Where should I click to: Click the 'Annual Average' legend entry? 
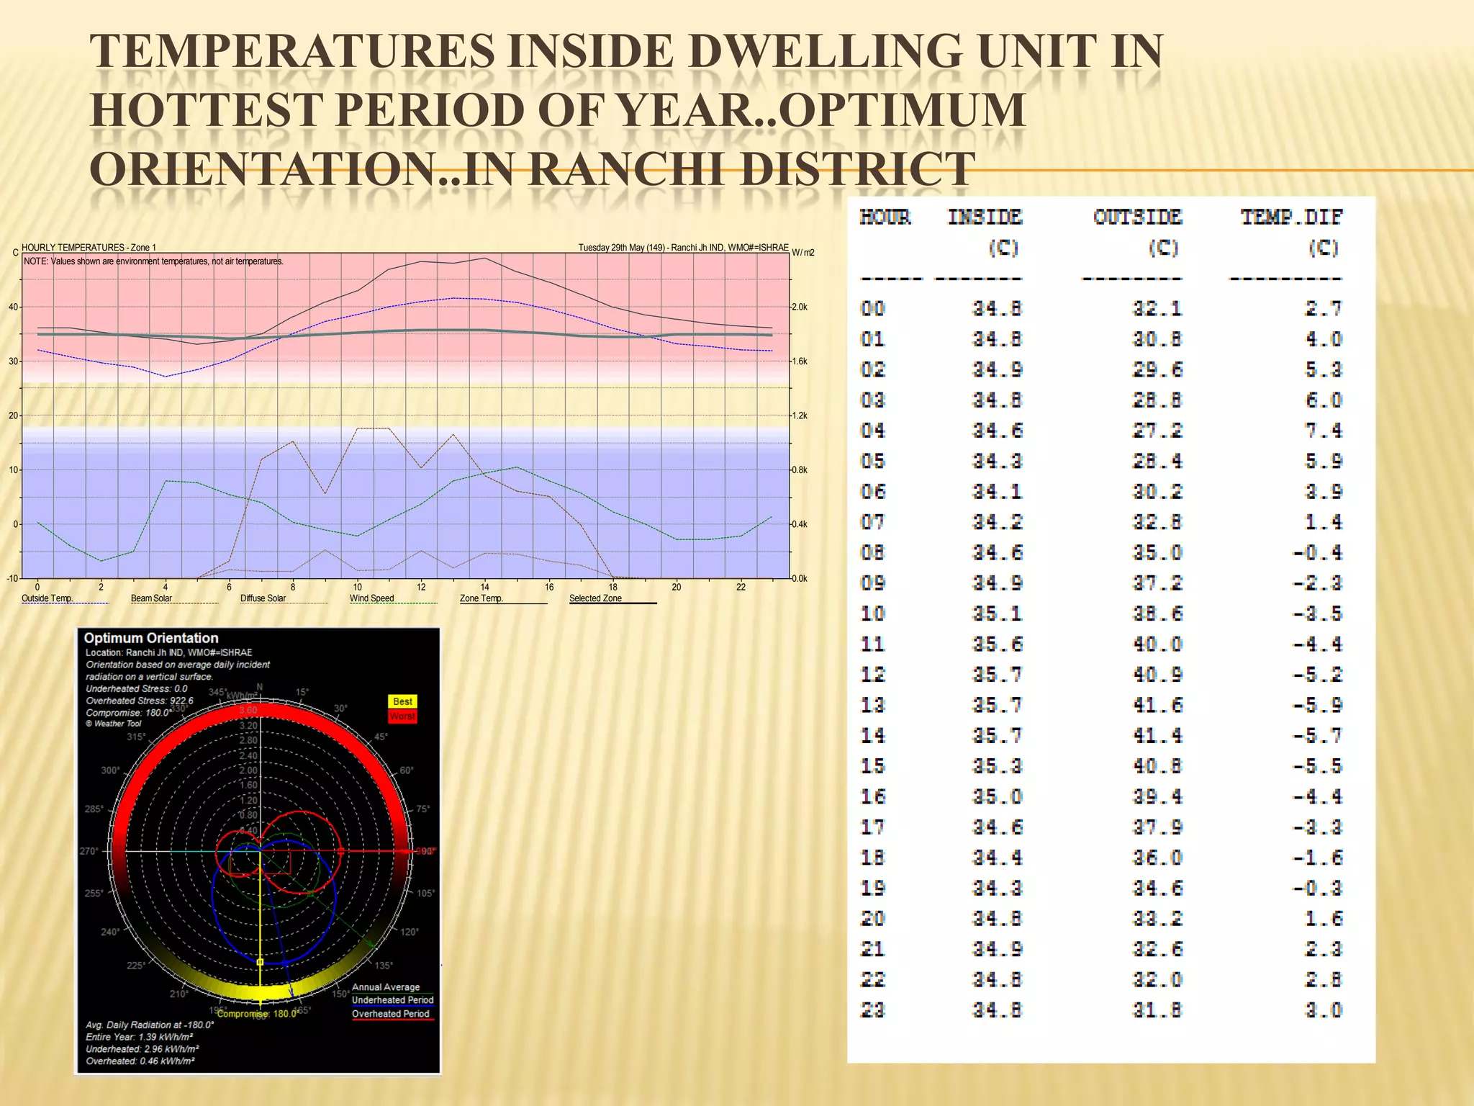point(386,987)
